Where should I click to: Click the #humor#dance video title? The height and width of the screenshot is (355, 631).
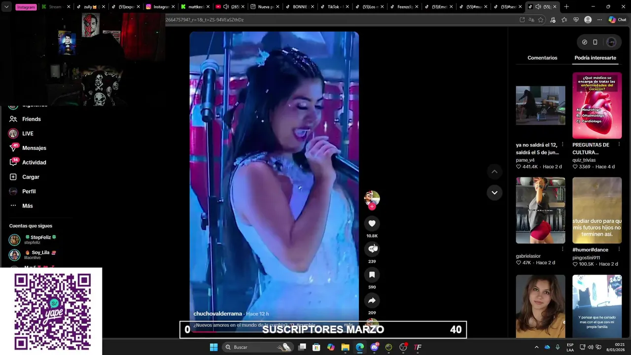coord(590,250)
